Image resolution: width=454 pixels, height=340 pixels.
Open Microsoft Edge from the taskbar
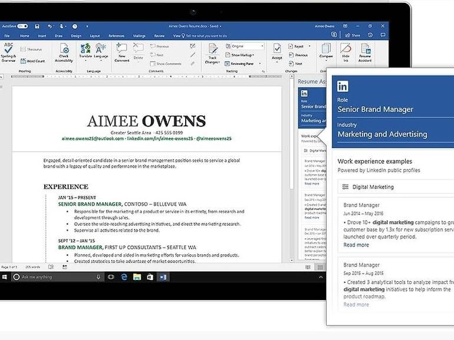[x=124, y=277]
